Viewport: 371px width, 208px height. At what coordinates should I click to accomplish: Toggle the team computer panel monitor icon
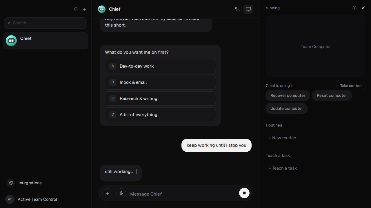[248, 9]
